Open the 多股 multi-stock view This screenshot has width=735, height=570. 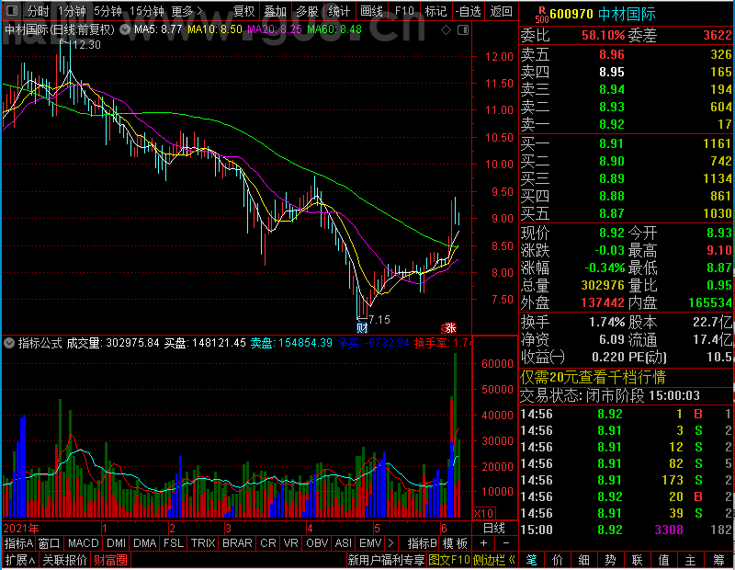(x=307, y=11)
